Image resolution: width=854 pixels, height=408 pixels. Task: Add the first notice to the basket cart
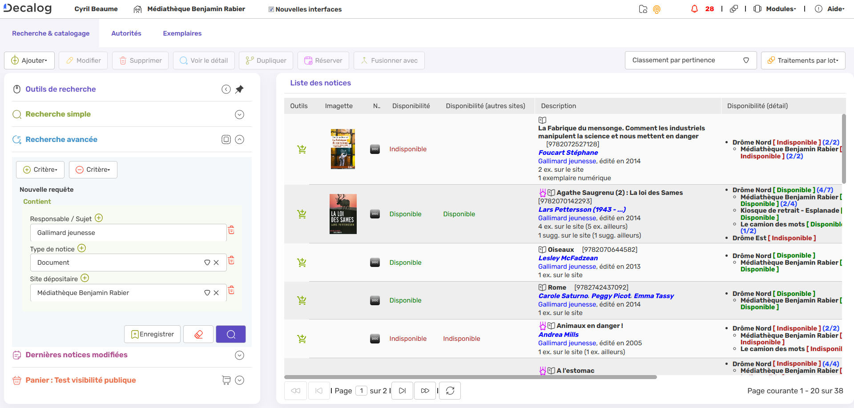(x=302, y=149)
